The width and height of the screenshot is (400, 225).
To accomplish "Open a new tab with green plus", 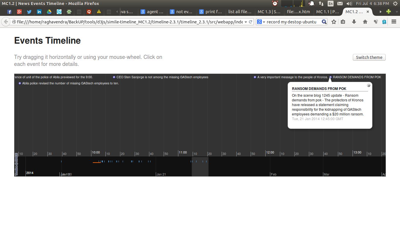I will (x=389, y=12).
